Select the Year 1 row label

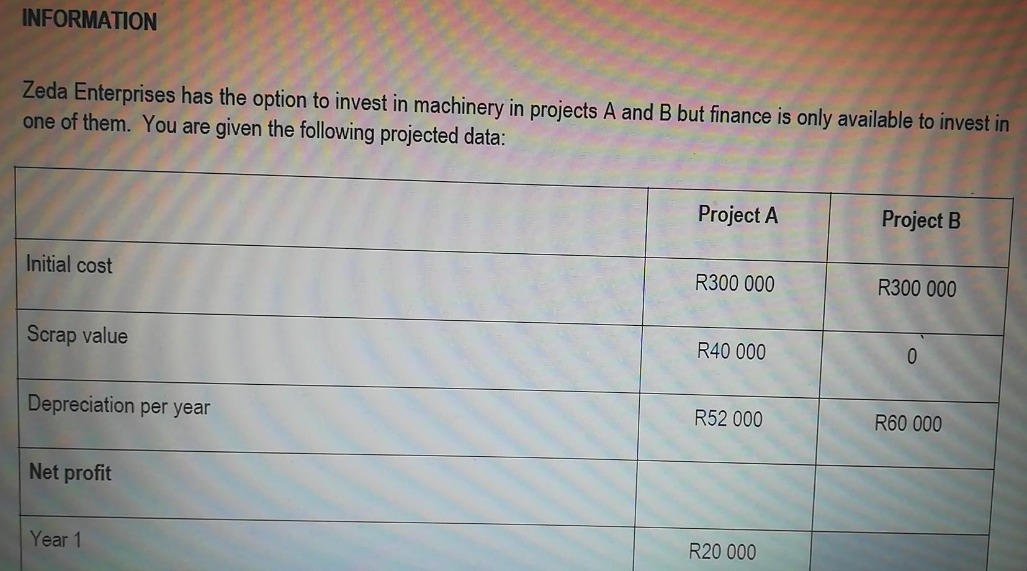55,539
